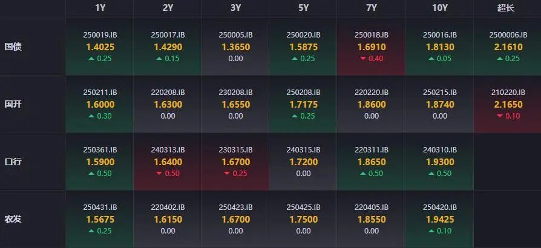
Task: Click the red down arrow under 240313.IB
Action: pos(159,174)
